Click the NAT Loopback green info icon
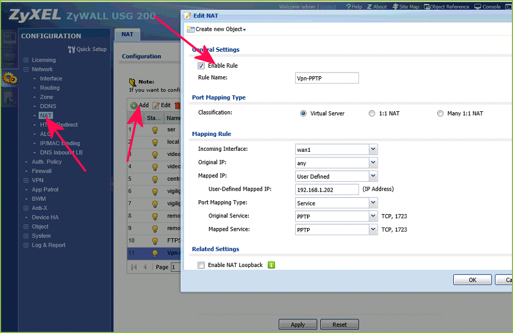 (x=271, y=265)
